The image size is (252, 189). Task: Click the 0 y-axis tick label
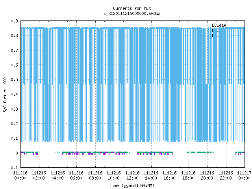pyautogui.click(x=17, y=153)
